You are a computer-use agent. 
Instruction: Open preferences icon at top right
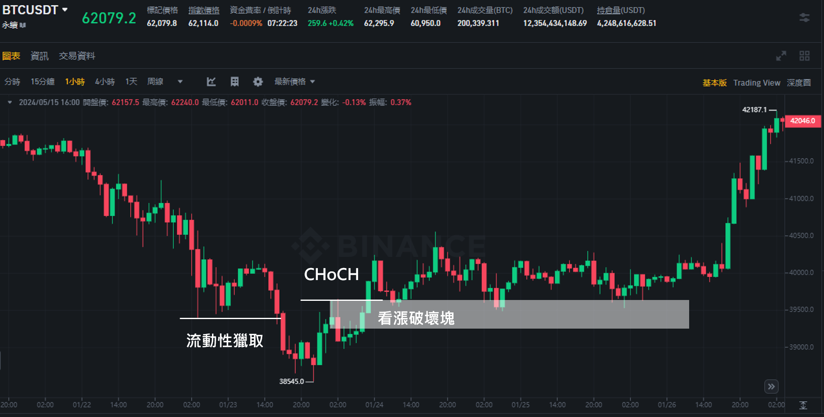(x=805, y=17)
